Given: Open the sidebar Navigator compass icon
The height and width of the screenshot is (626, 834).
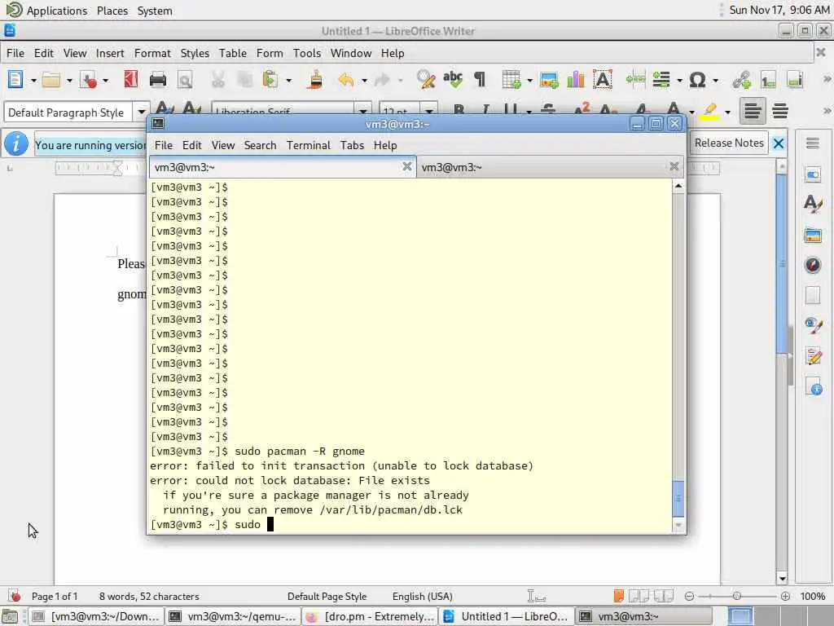Looking at the screenshot, I should coord(813,265).
